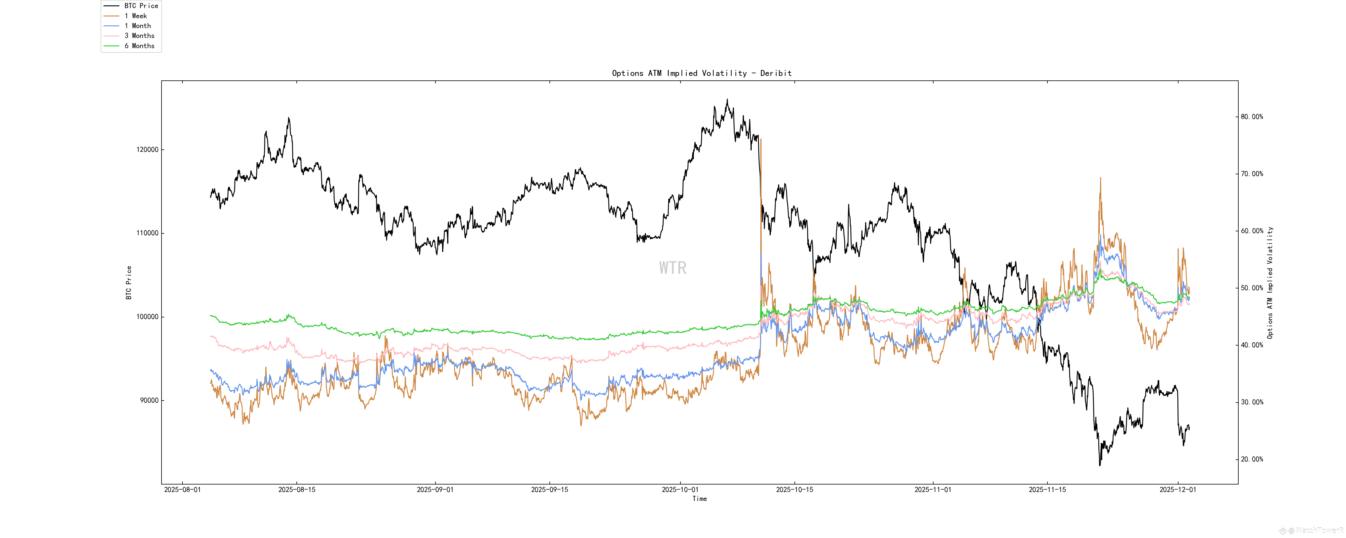Click the 2025-12-01 x-axis tick label
Screen dimensions: 1346x538
(1177, 490)
